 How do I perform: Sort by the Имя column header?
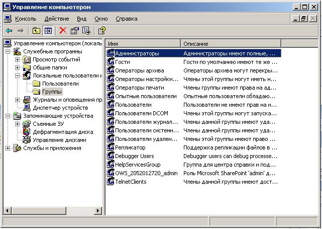point(143,44)
